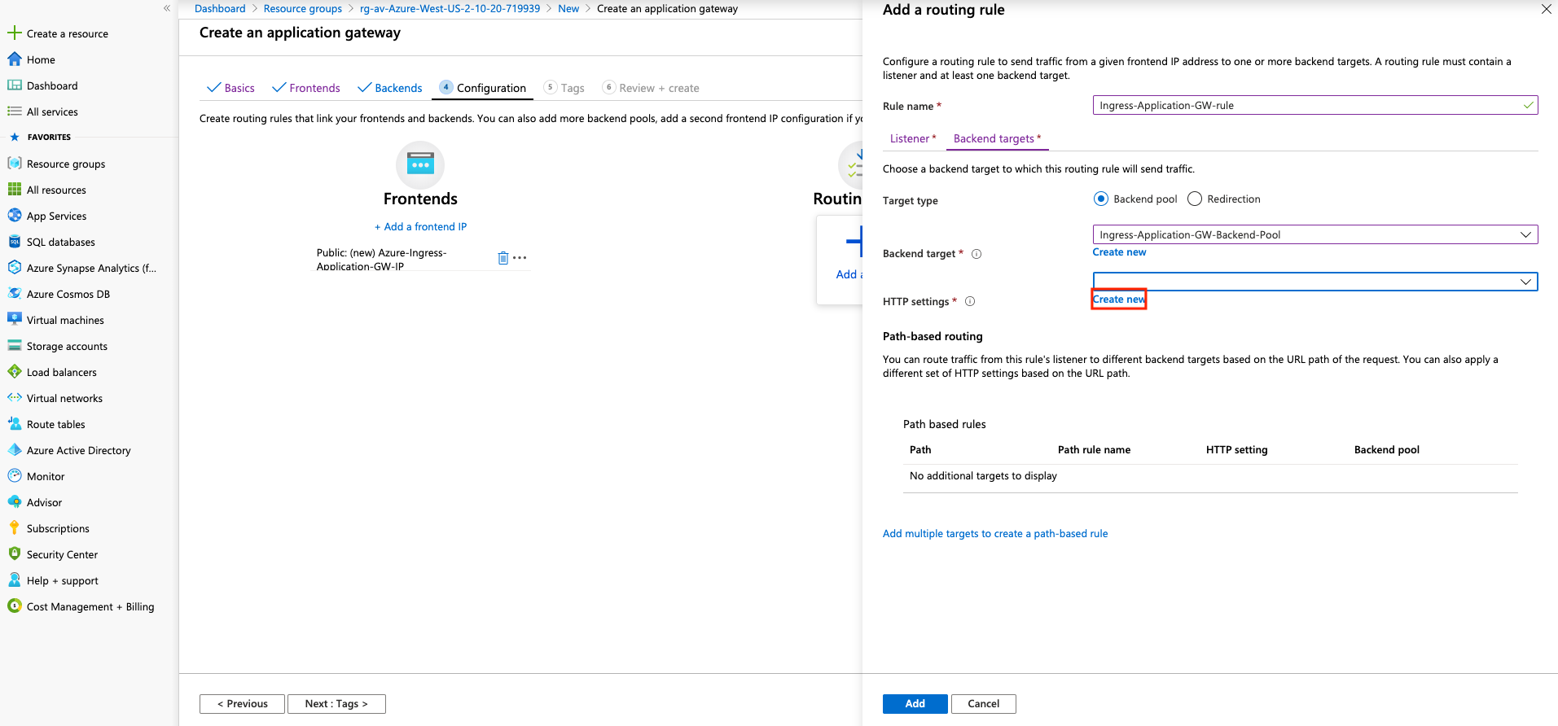Click the Dashboard icon in sidebar

[x=14, y=85]
